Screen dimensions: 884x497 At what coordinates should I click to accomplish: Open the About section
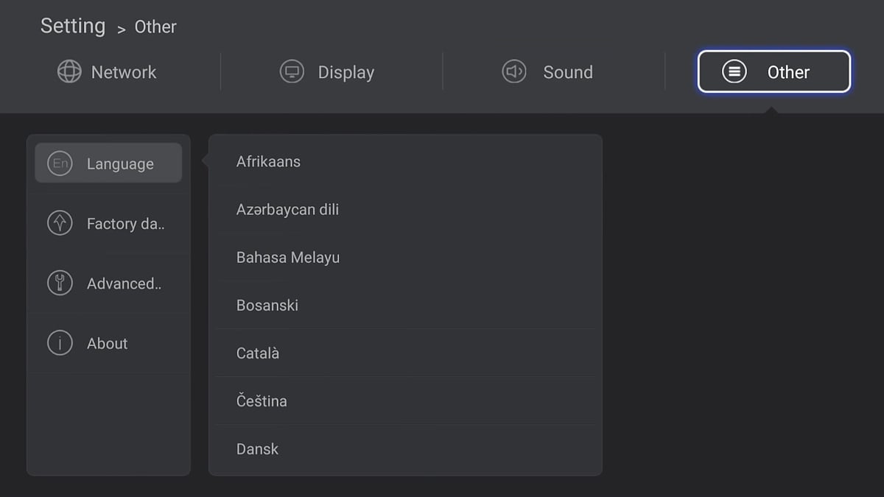click(x=108, y=342)
